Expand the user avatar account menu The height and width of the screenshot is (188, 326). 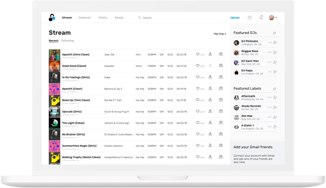tap(272, 18)
